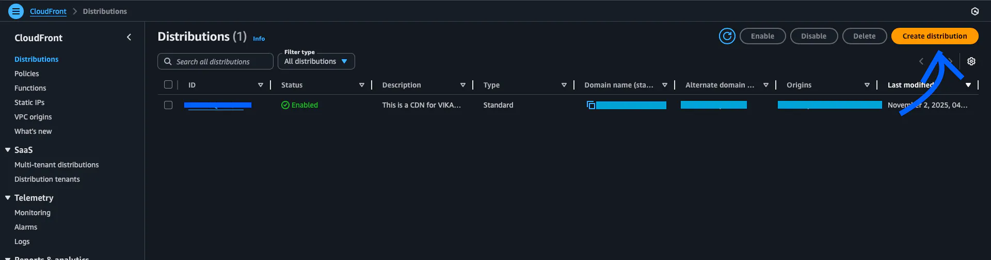This screenshot has width=991, height=260.
Task: Open the hamburger navigation menu icon
Action: pos(16,11)
